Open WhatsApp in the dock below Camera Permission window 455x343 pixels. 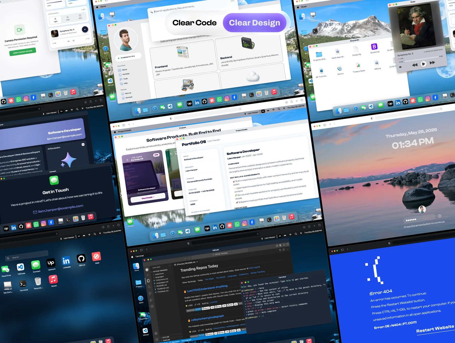18,100
